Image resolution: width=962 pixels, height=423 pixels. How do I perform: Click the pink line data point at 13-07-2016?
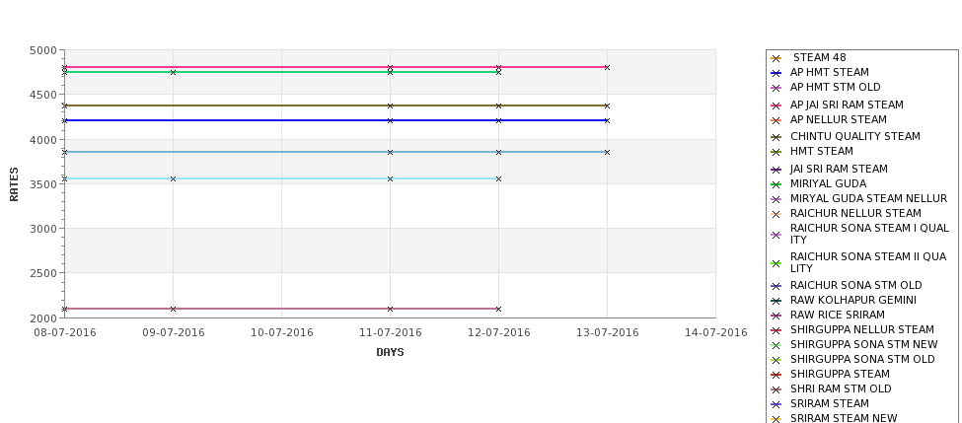608,67
